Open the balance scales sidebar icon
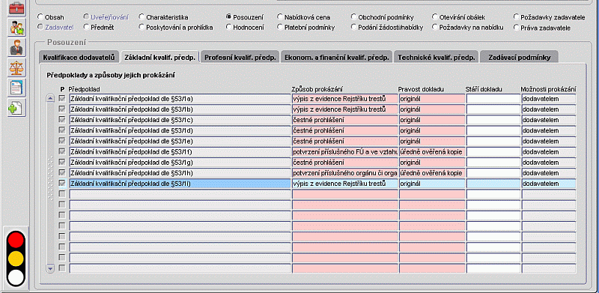Viewport: 599px width, 293px height. point(16,67)
